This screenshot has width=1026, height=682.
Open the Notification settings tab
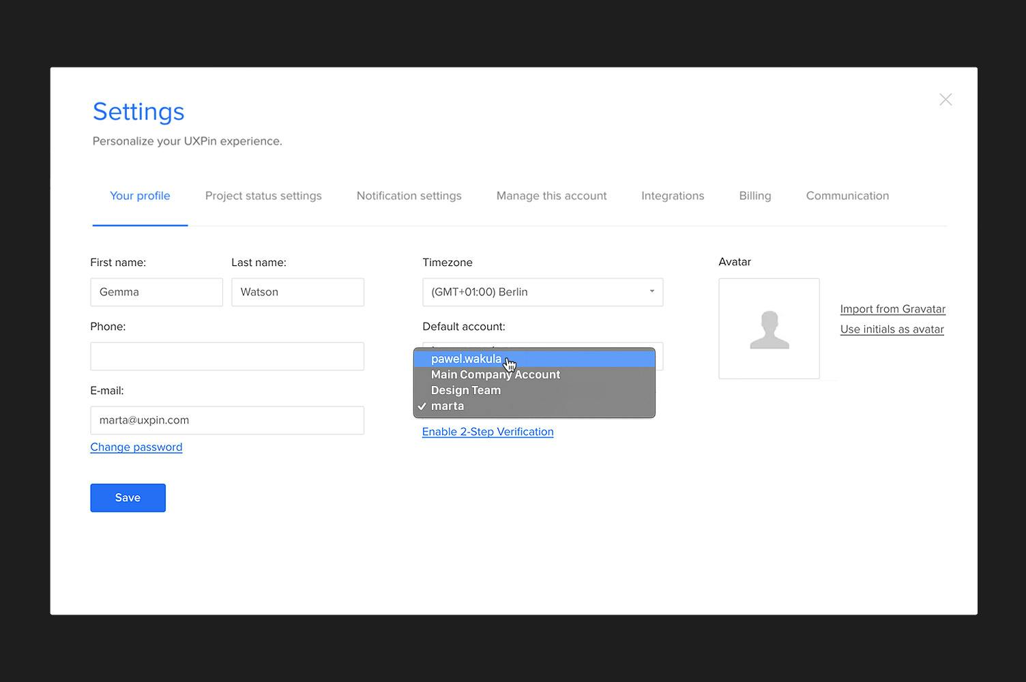409,196
